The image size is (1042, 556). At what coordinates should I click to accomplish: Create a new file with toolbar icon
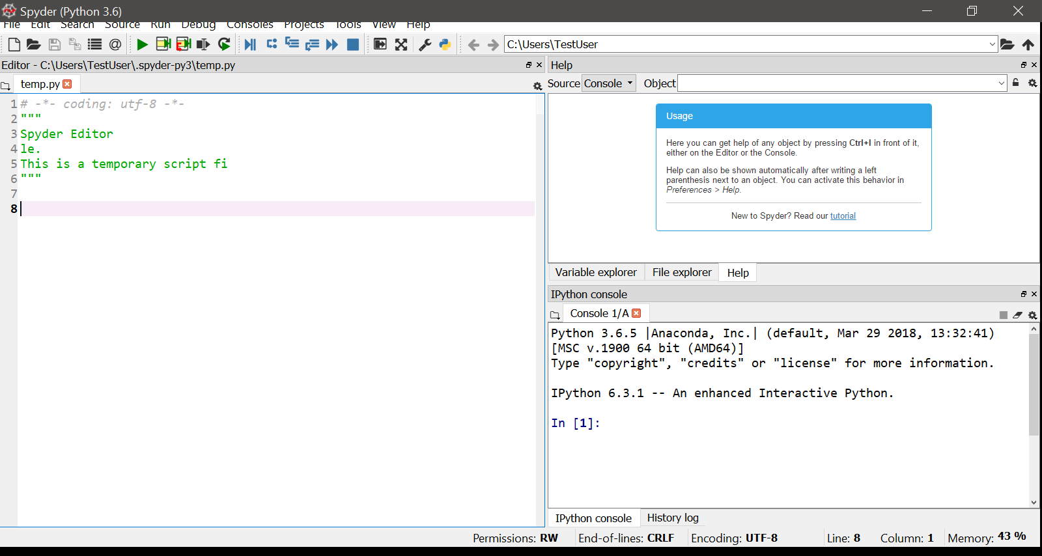(x=14, y=44)
